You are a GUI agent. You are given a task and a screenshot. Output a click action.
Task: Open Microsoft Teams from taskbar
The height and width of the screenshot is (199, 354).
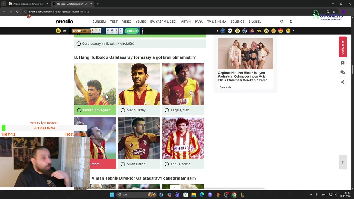[177, 195]
